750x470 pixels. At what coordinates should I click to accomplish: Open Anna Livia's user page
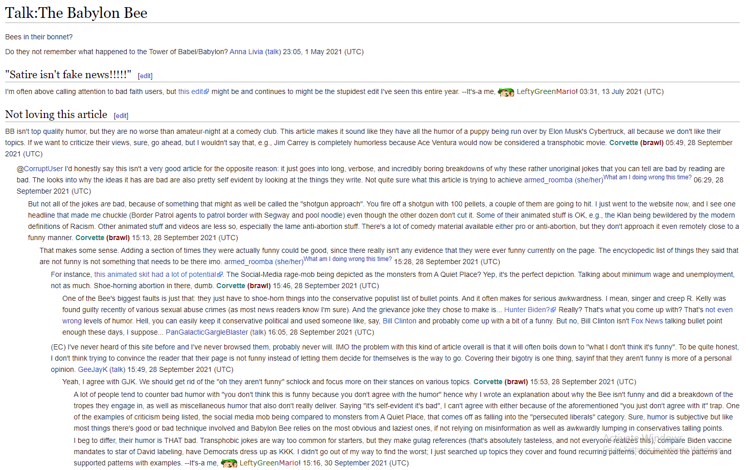[246, 52]
